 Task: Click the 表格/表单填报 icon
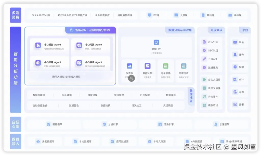pyautogui.click(x=222, y=141)
